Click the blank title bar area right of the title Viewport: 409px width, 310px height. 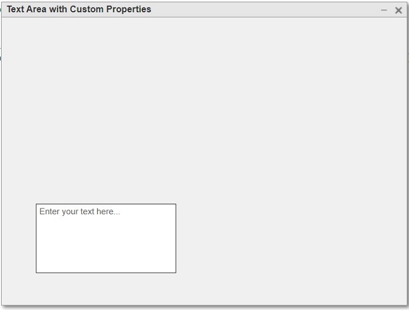[263, 9]
